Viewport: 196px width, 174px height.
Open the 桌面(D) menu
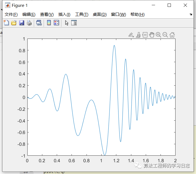point(100,14)
